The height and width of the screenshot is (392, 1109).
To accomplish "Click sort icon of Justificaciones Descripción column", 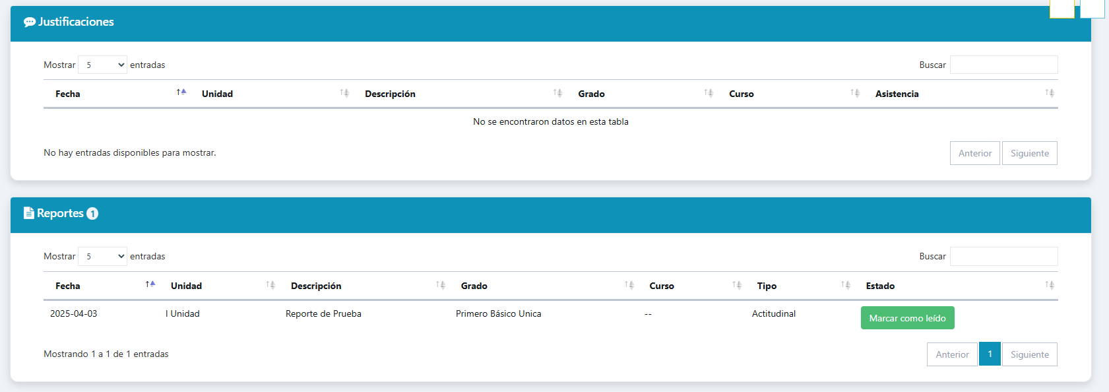I will (x=557, y=93).
